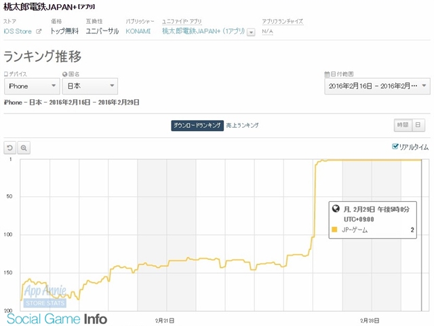Image resolution: width=434 pixels, height=326 pixels.
Task: Click the globe icon in the tooltip
Action: point(336,209)
